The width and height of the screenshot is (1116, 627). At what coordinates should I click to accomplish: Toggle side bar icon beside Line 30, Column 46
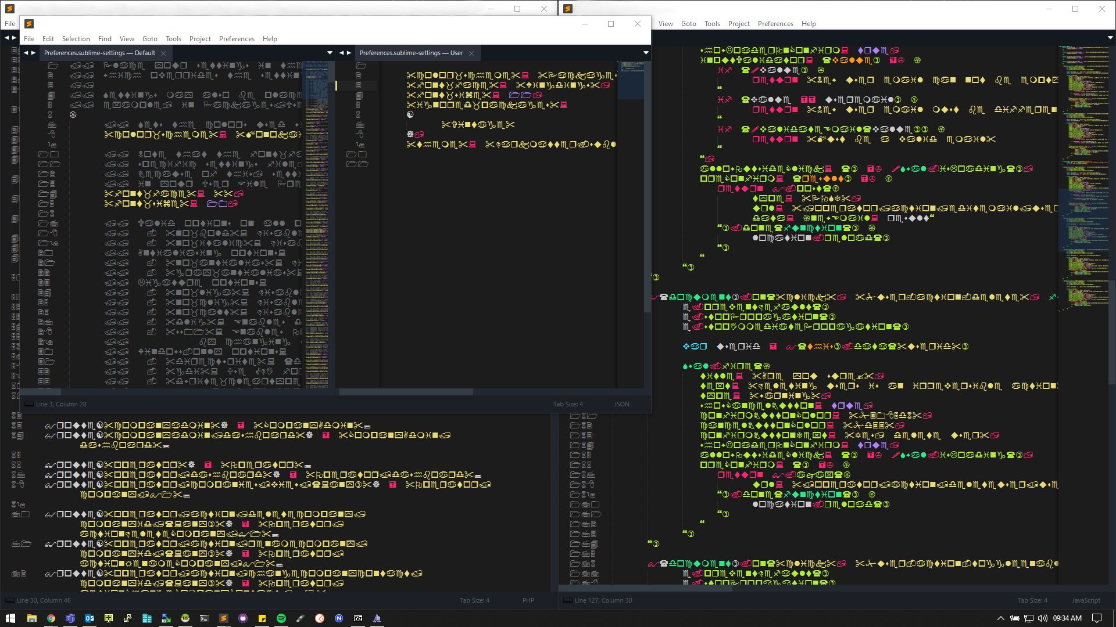9,600
